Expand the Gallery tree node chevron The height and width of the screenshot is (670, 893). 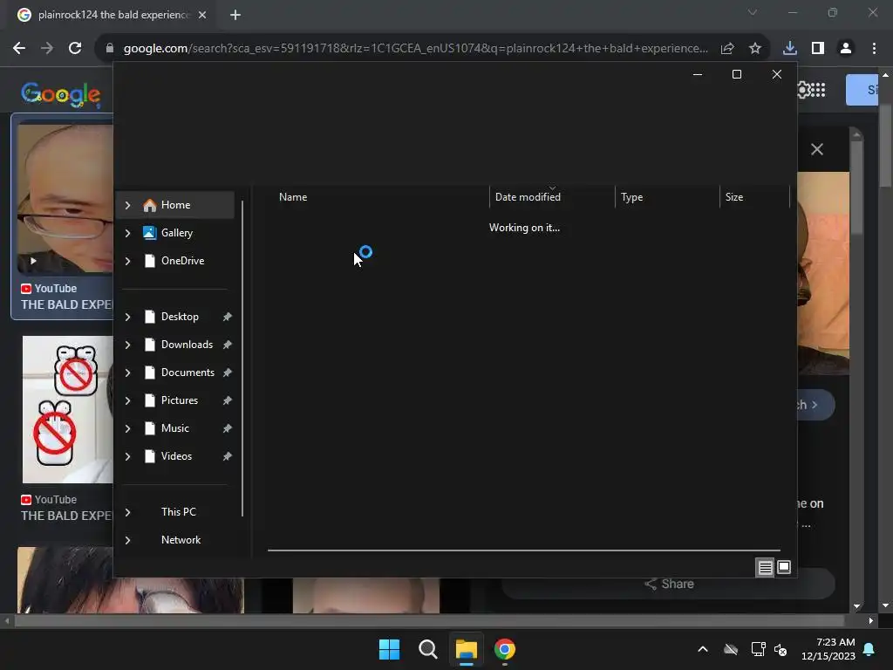point(128,233)
